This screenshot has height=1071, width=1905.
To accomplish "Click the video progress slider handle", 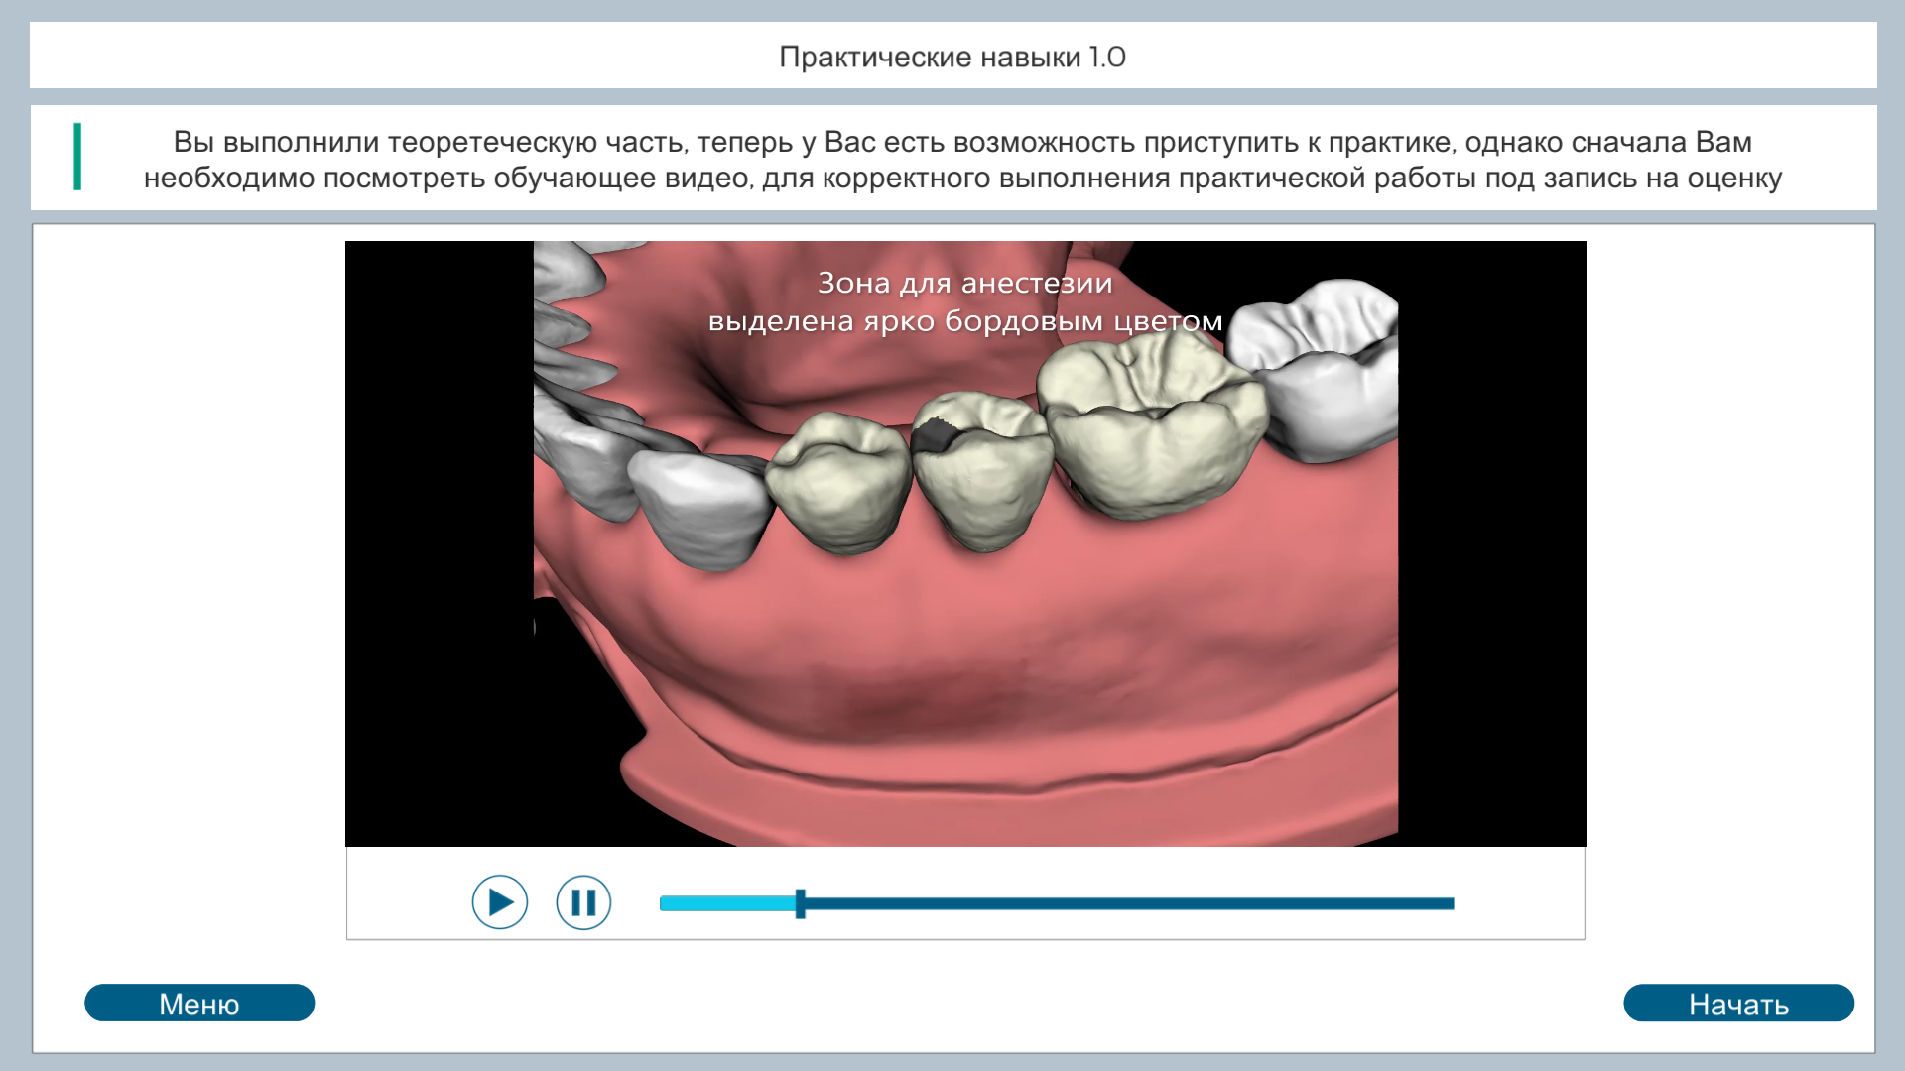I will pyautogui.click(x=800, y=903).
